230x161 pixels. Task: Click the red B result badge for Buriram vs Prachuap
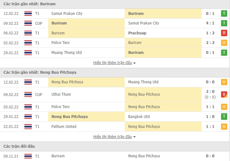tap(224, 33)
